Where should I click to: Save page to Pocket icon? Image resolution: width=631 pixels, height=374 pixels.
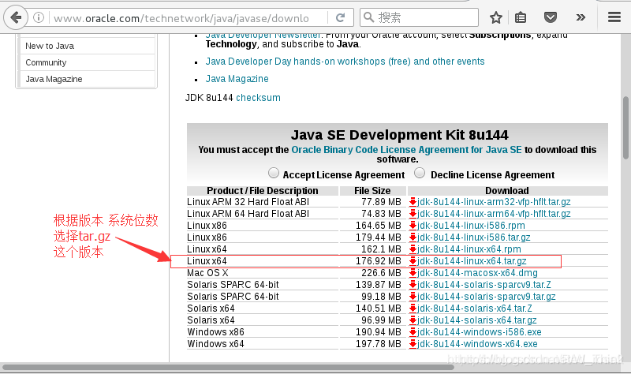coord(550,17)
